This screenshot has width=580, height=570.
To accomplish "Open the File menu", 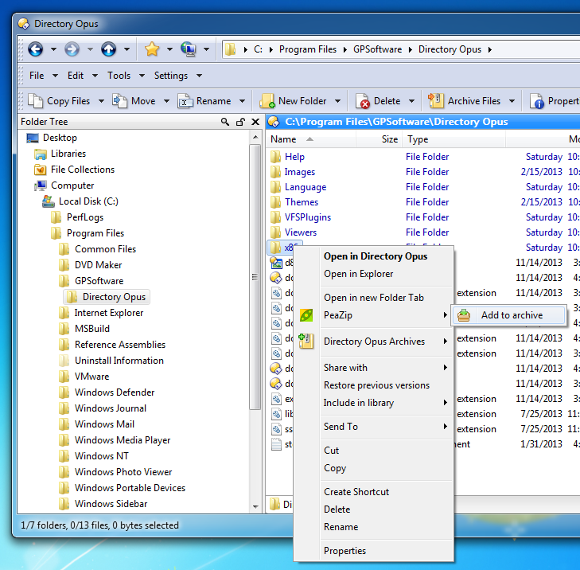I will pyautogui.click(x=37, y=76).
